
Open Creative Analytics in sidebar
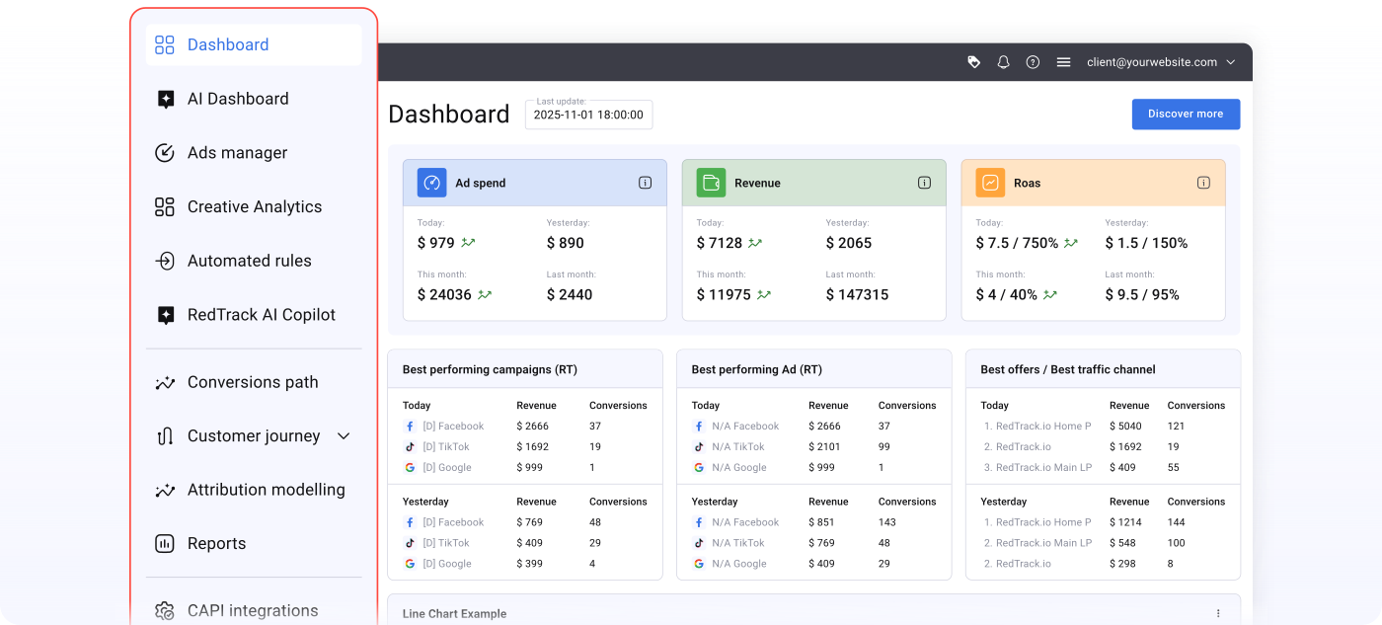coord(254,207)
